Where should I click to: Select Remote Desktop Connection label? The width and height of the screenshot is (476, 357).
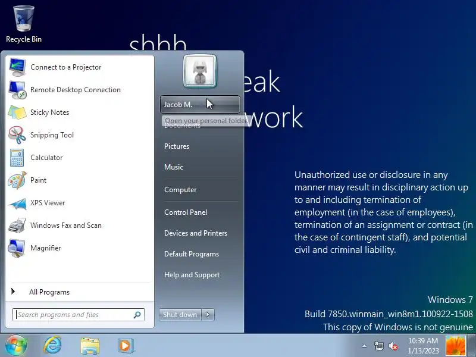coord(76,90)
